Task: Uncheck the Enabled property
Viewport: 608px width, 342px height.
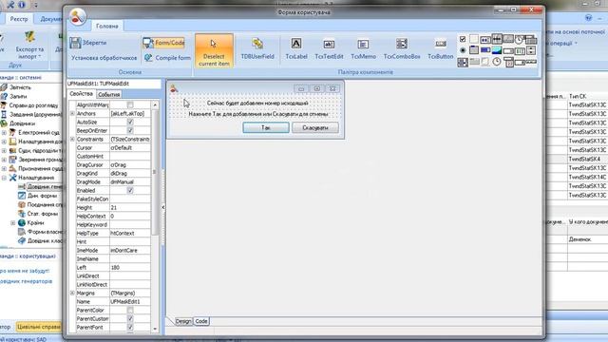Action: (130, 190)
